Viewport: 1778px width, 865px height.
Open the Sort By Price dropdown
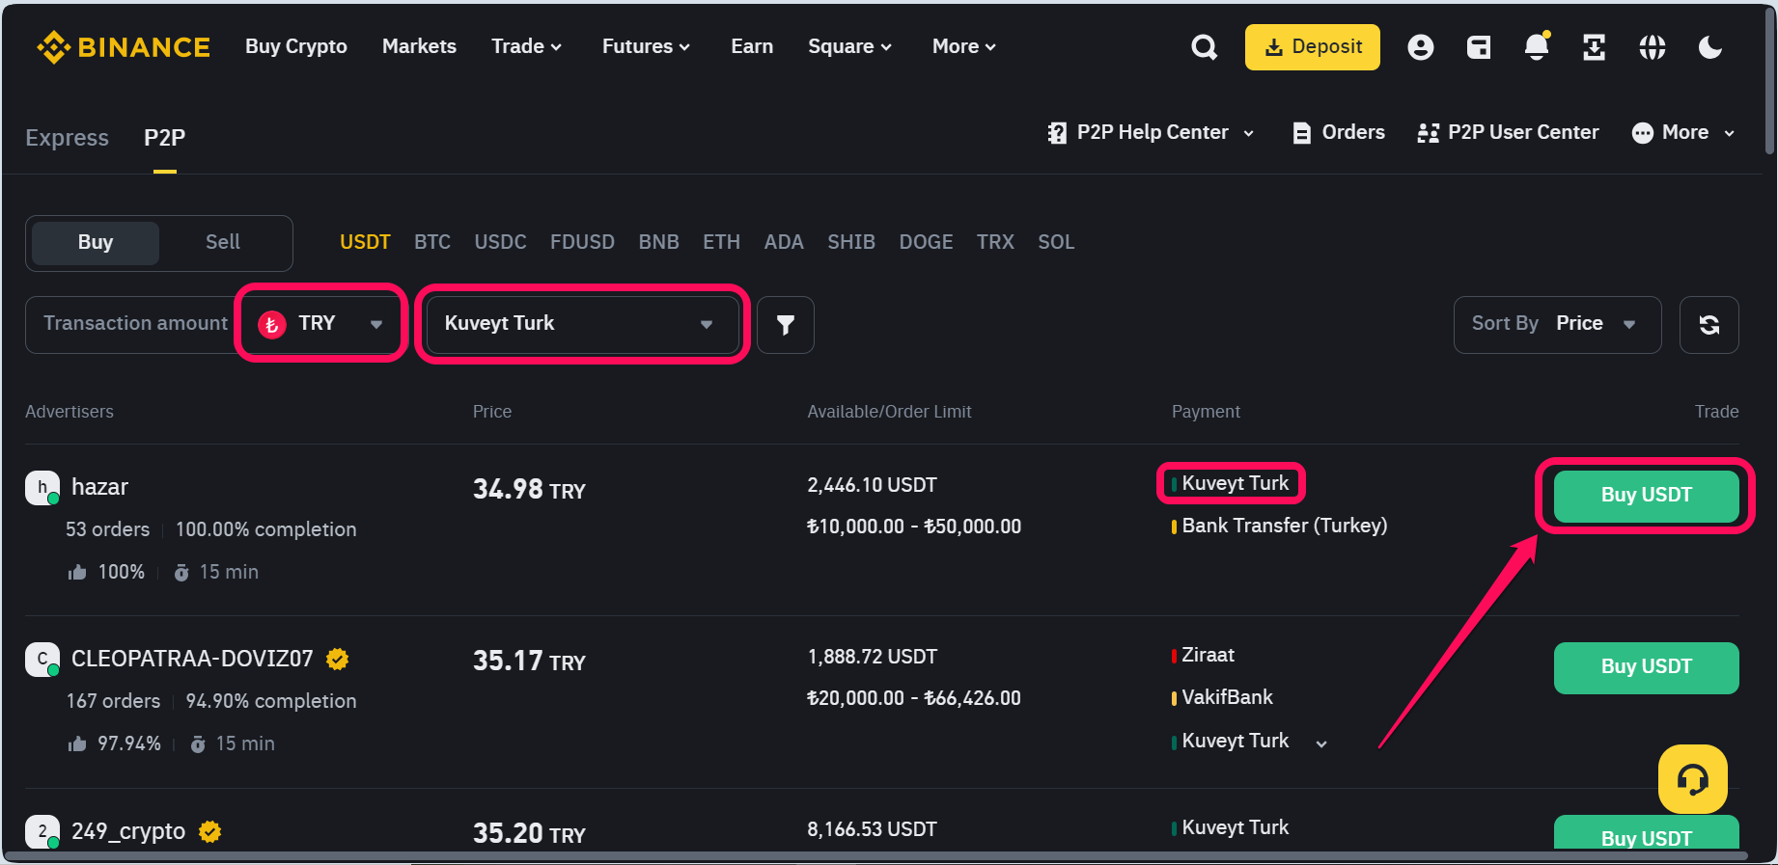(x=1556, y=324)
